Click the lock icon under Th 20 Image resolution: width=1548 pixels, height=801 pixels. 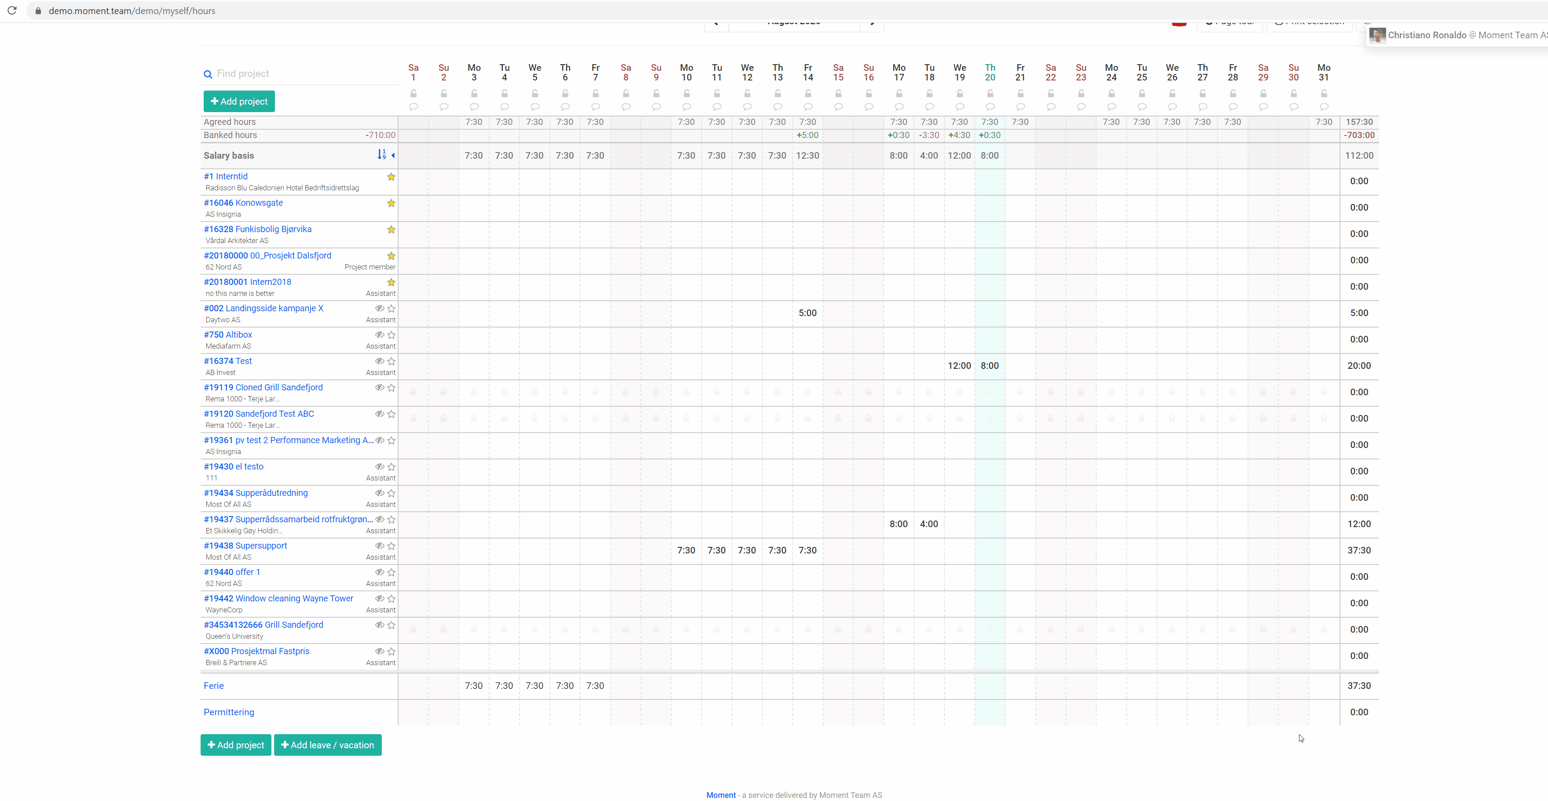tap(990, 94)
